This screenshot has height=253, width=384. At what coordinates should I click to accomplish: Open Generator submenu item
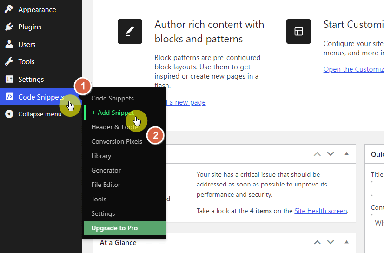pos(106,171)
